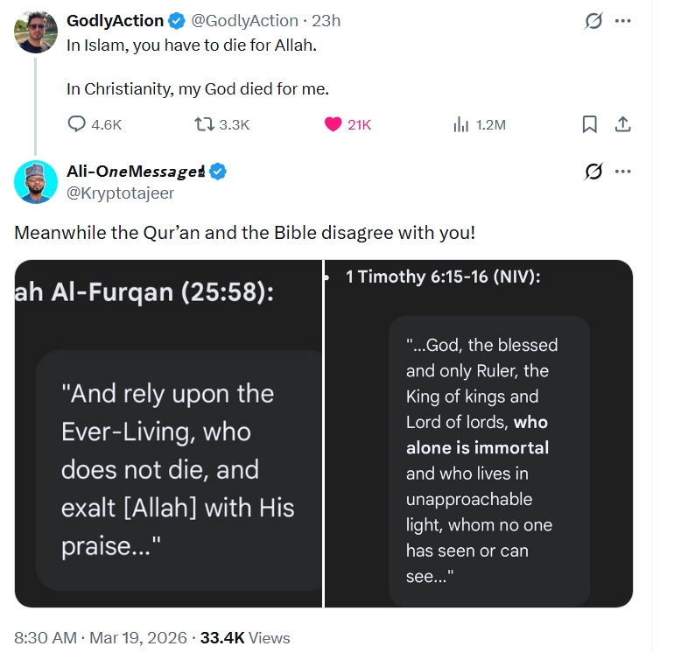The width and height of the screenshot is (674, 653).
Task: Unlike the post showing 21K likes
Action: (x=348, y=124)
